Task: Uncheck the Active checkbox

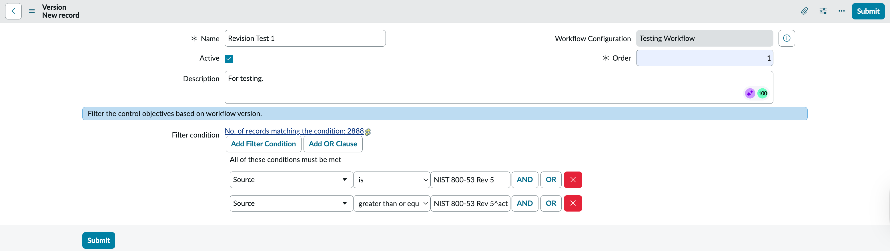Action: tap(229, 59)
